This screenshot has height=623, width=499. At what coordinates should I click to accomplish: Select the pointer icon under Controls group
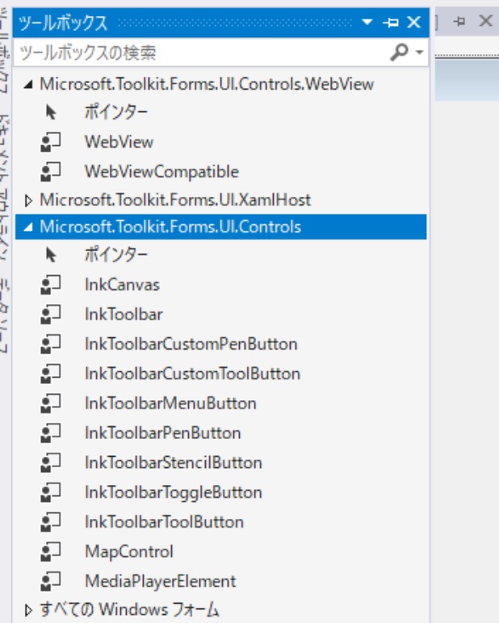(51, 255)
